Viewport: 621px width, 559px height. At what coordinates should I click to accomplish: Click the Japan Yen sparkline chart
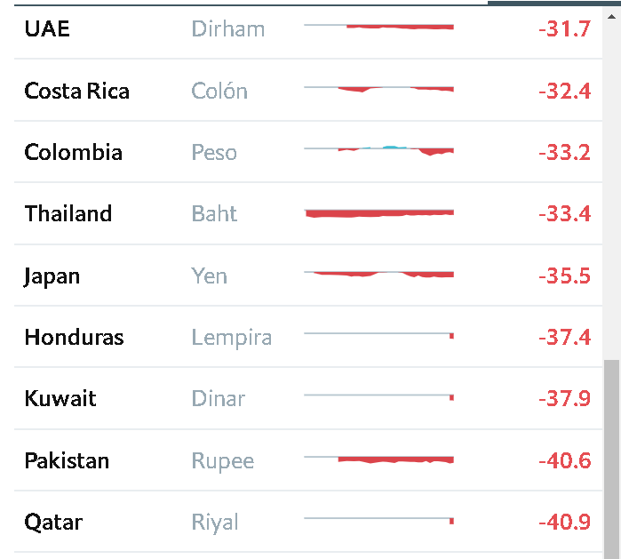tap(378, 273)
